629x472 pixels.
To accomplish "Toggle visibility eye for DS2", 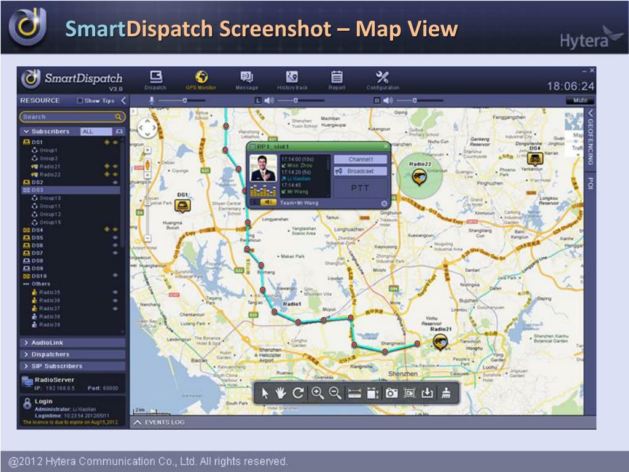I will [115, 183].
